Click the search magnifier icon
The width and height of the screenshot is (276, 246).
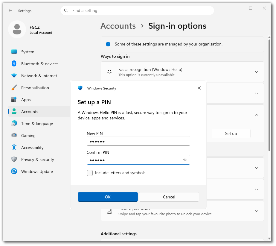(x=66, y=10)
